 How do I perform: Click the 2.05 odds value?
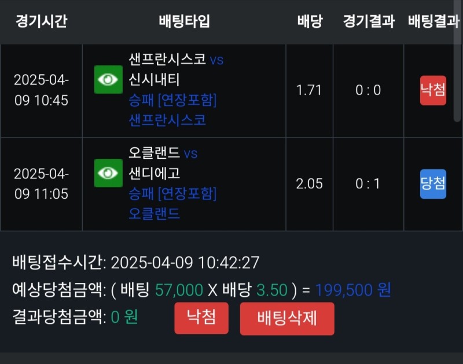[x=308, y=184]
